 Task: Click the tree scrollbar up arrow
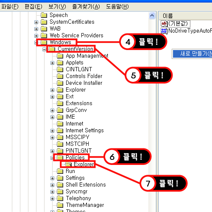152,15
